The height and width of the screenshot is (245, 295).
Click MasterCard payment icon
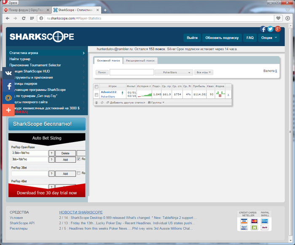(x=255, y=221)
